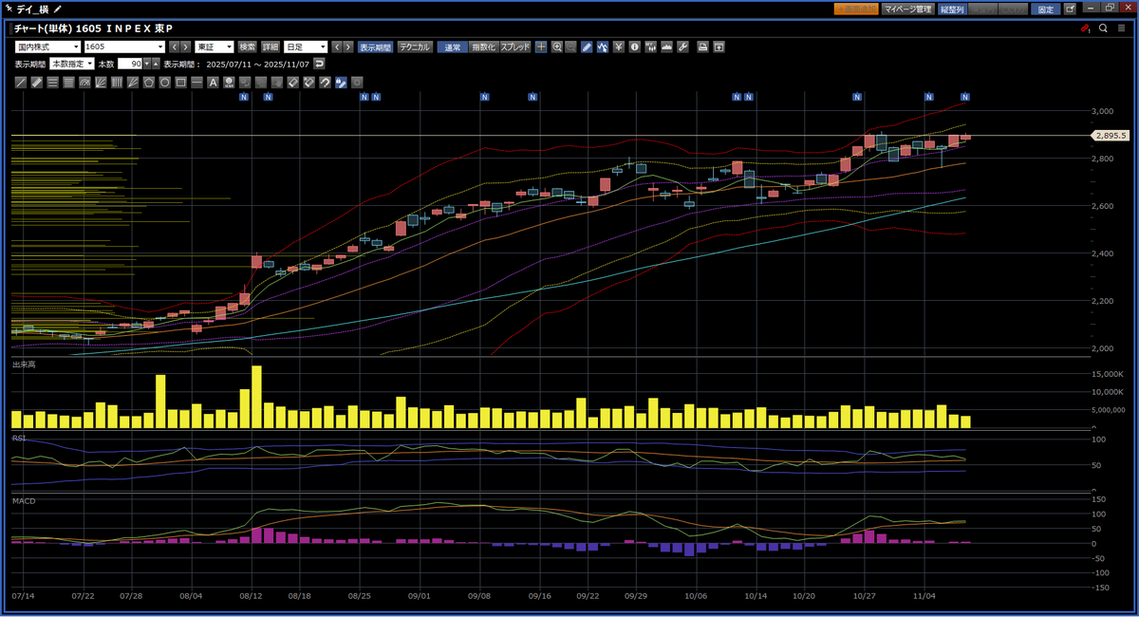
Task: Decrease bar count with down arrow
Action: pyautogui.click(x=146, y=64)
